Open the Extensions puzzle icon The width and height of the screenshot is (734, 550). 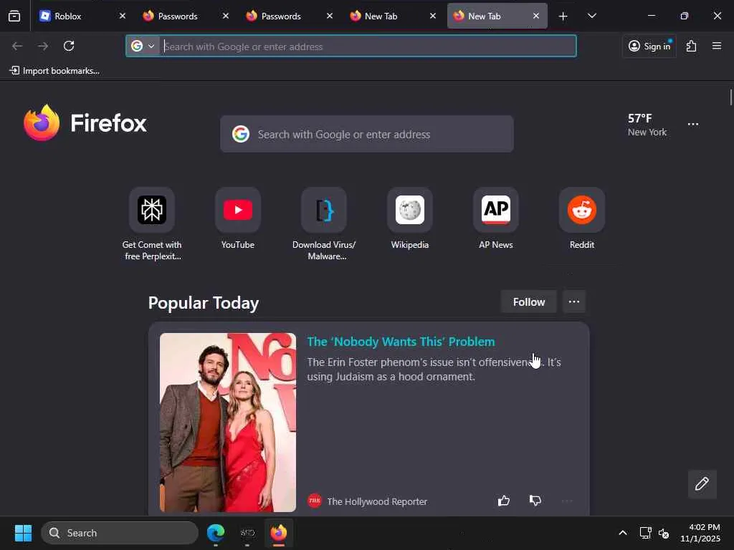click(692, 46)
